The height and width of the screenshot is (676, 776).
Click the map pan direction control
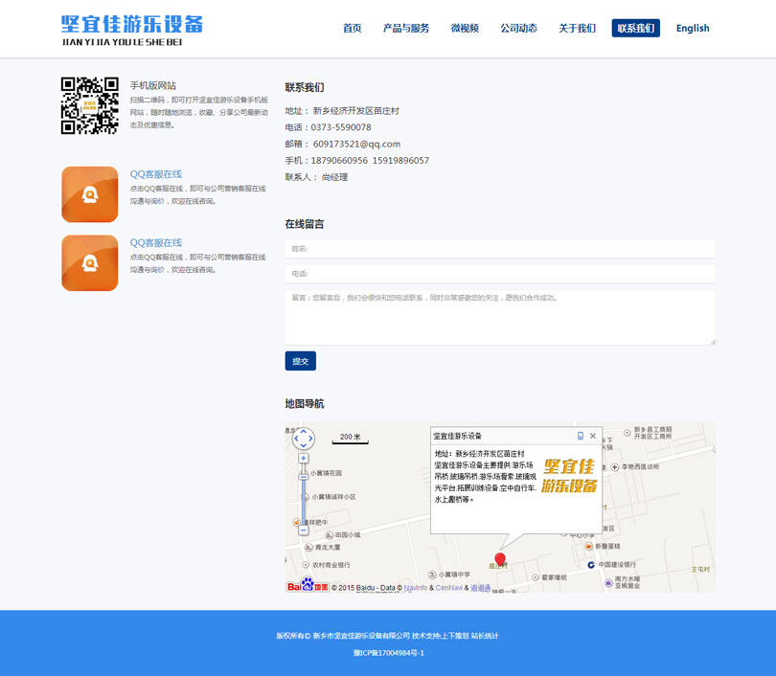tap(303, 439)
